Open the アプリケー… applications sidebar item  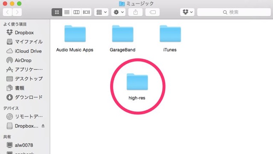click(25, 69)
